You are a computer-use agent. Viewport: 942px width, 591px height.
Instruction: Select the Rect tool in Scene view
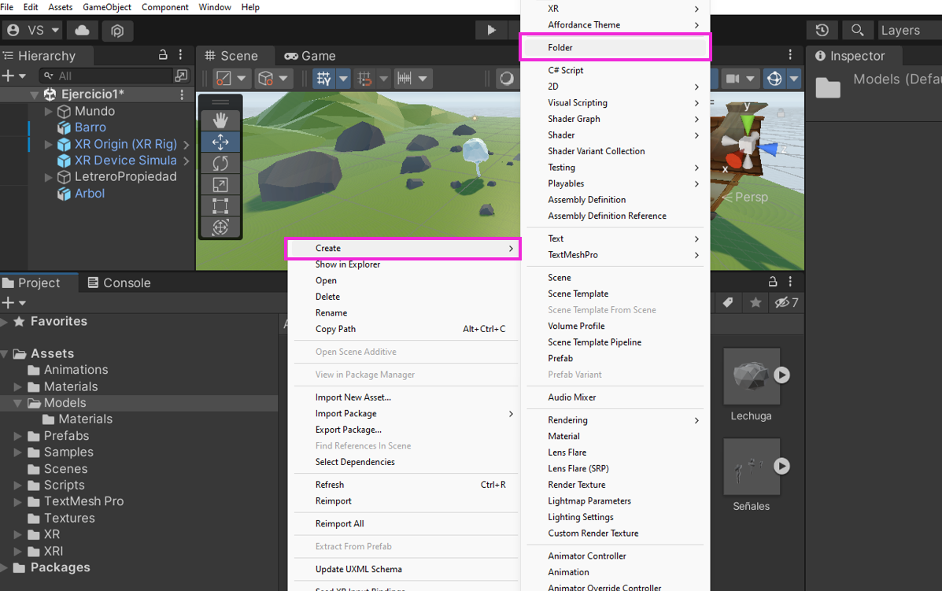point(220,206)
